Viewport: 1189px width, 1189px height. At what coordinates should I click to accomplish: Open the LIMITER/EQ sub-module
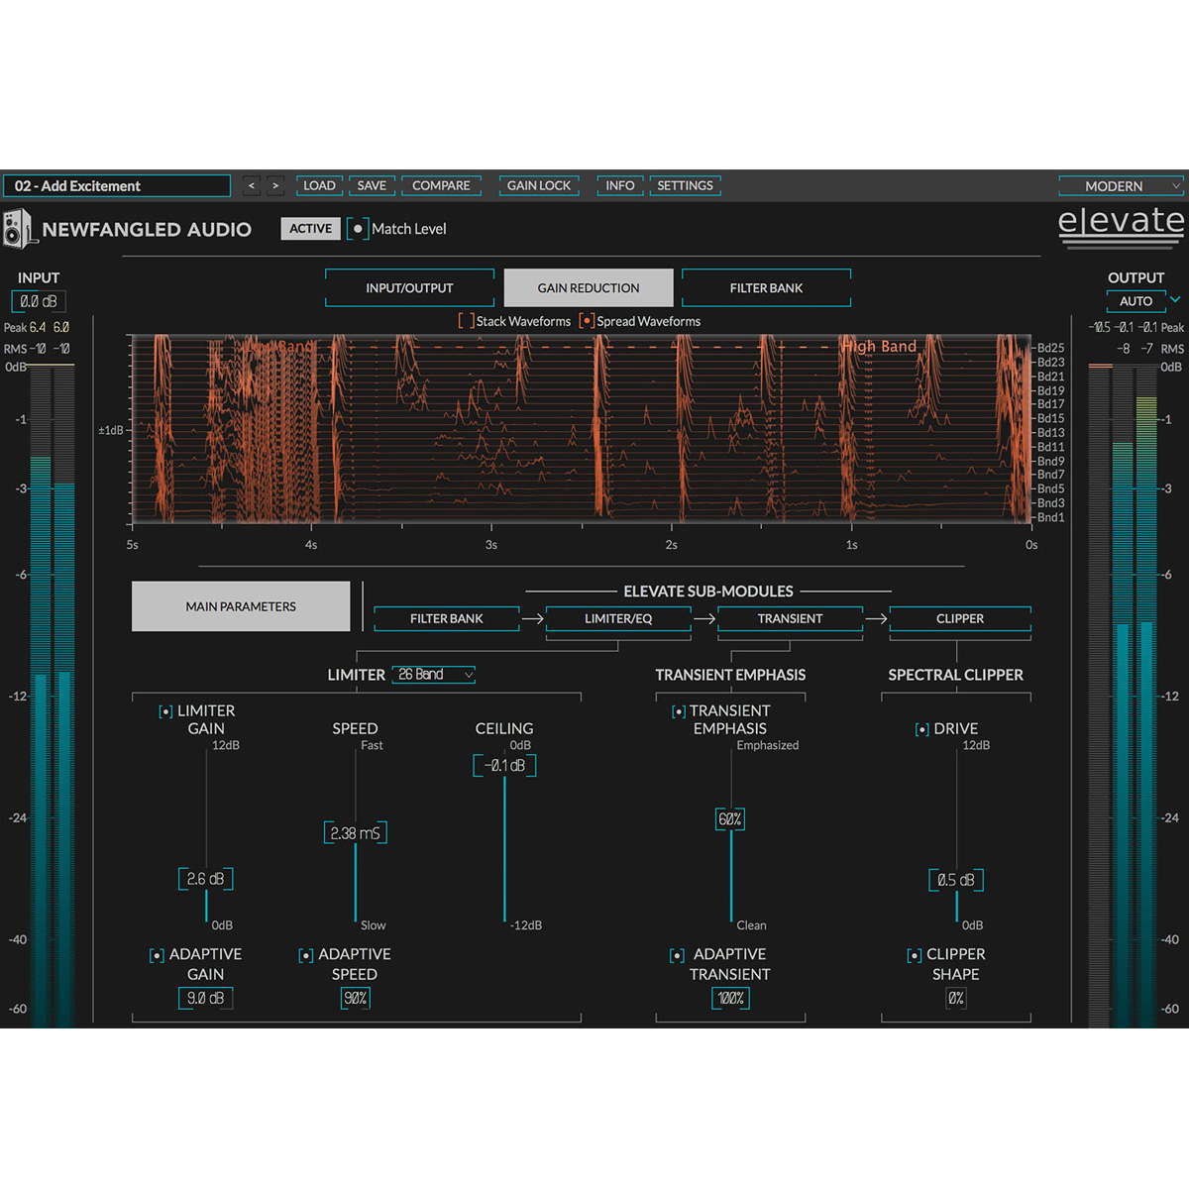pos(618,618)
